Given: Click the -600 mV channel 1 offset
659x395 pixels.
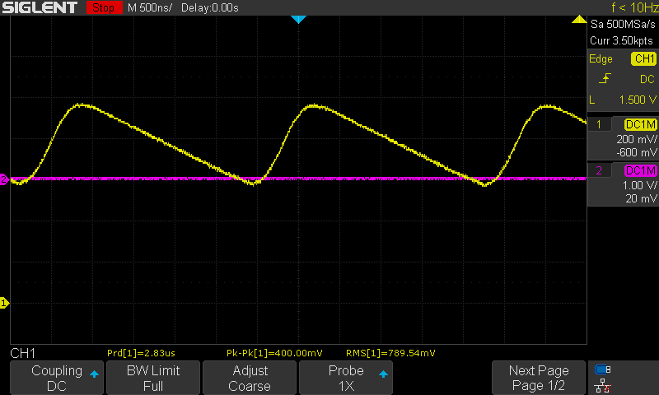Looking at the screenshot, I should (636, 152).
